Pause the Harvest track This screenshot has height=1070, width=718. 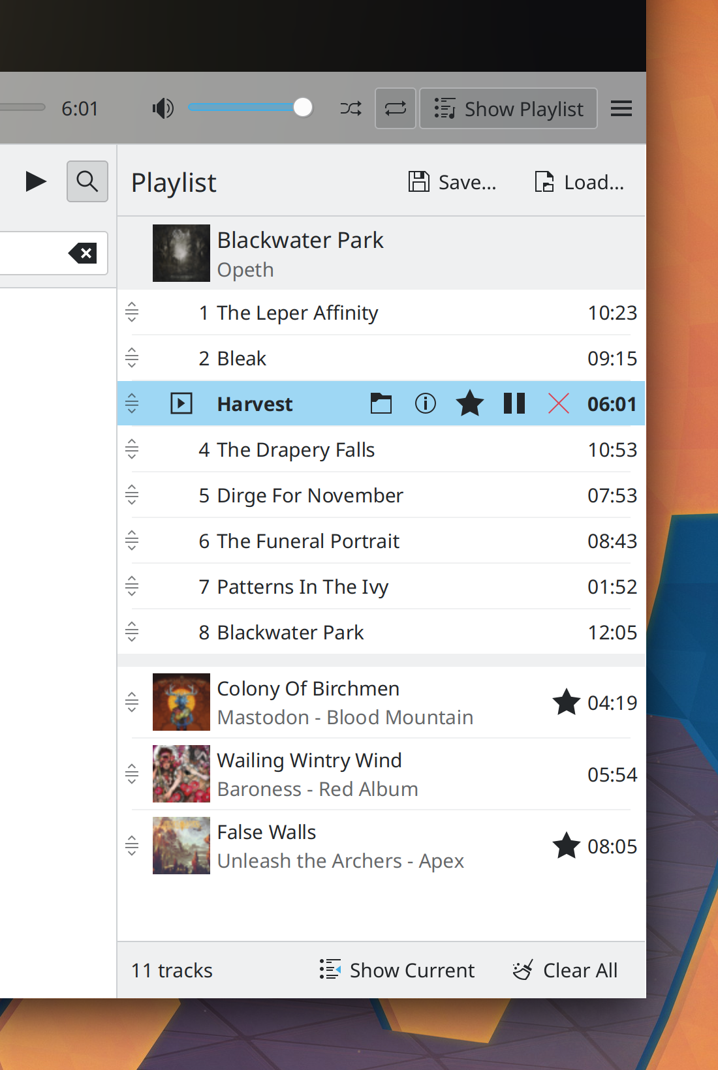click(x=514, y=404)
